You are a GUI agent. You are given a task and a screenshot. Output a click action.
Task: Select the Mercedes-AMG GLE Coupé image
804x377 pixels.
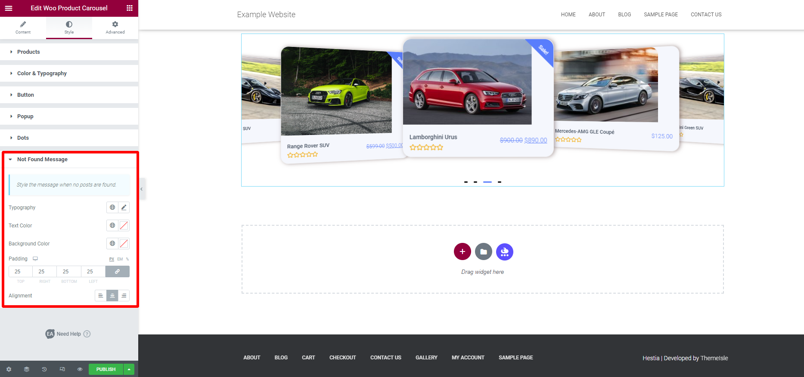click(606, 85)
